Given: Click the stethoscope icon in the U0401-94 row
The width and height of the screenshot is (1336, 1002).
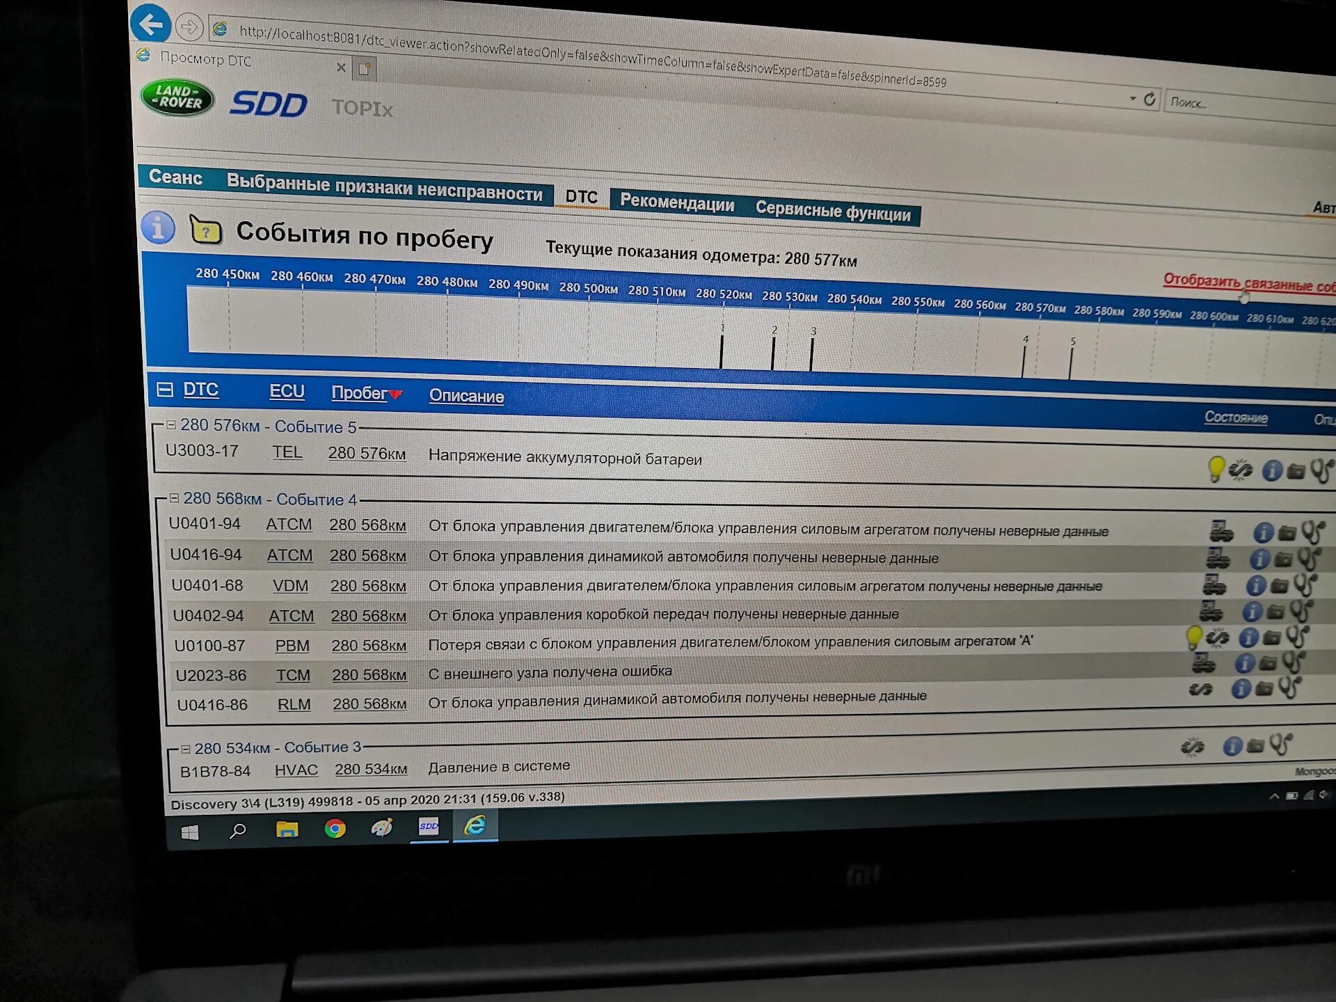Looking at the screenshot, I should click(1313, 533).
